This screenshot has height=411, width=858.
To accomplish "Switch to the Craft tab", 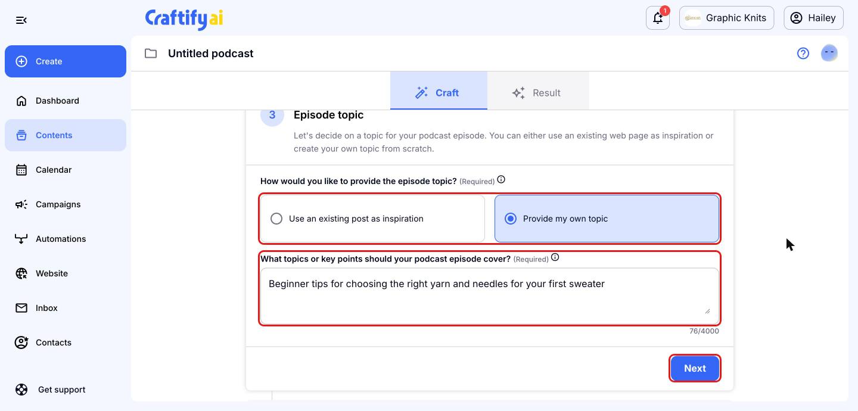I will click(439, 91).
